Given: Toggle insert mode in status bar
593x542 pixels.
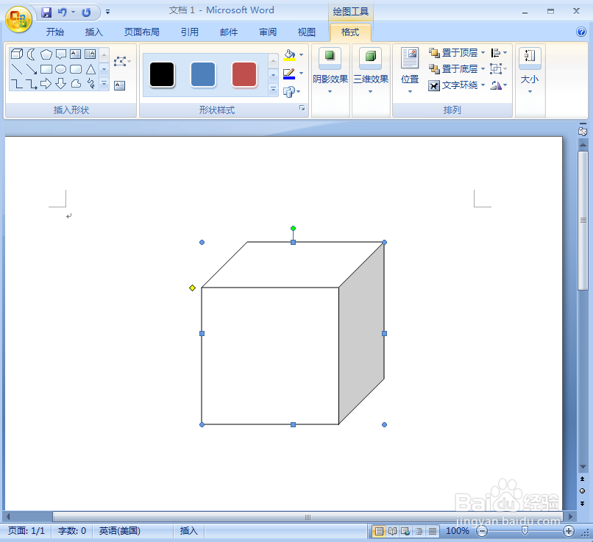Looking at the screenshot, I should tap(189, 531).
